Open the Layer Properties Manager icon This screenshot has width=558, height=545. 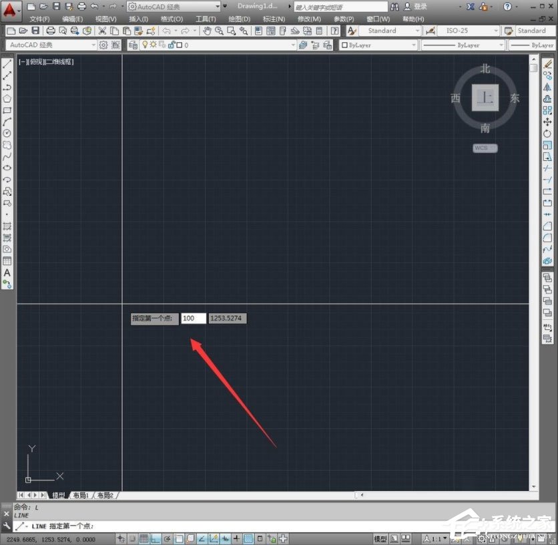(133, 45)
